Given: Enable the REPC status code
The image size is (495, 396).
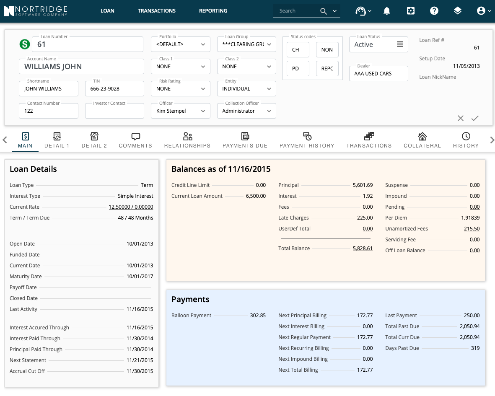Looking at the screenshot, I should pyautogui.click(x=327, y=68).
